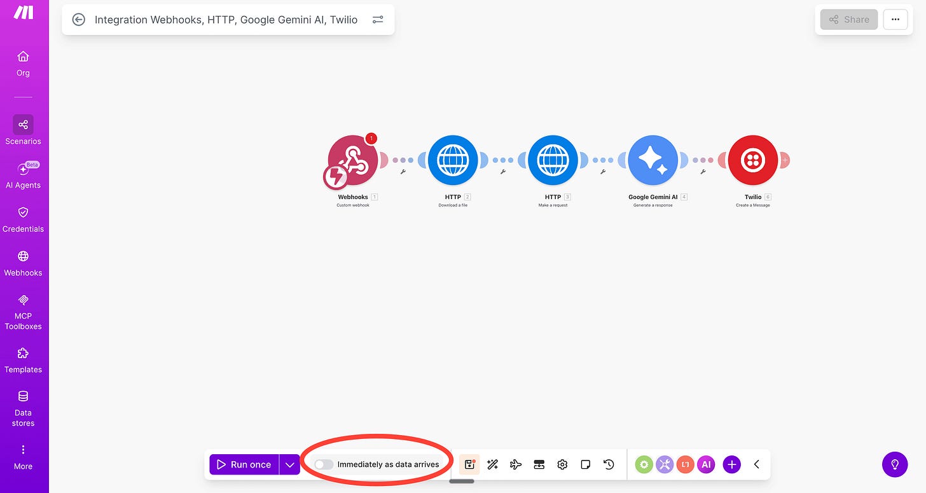Image resolution: width=926 pixels, height=493 pixels.
Task: Open the green flow control tools icon
Action: [x=644, y=464]
